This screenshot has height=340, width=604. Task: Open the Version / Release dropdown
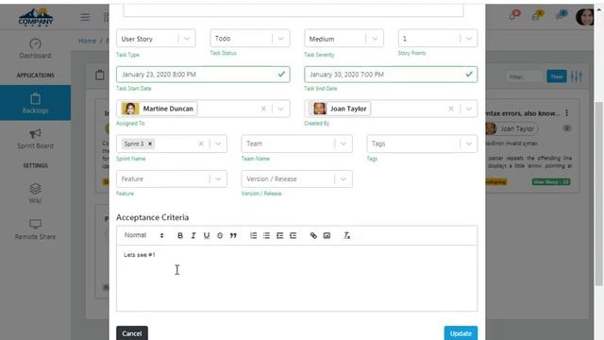click(x=296, y=178)
